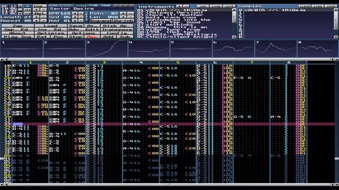Increase Spd value with plus button
339x190 pixels.
pyautogui.click(x=75, y=17)
